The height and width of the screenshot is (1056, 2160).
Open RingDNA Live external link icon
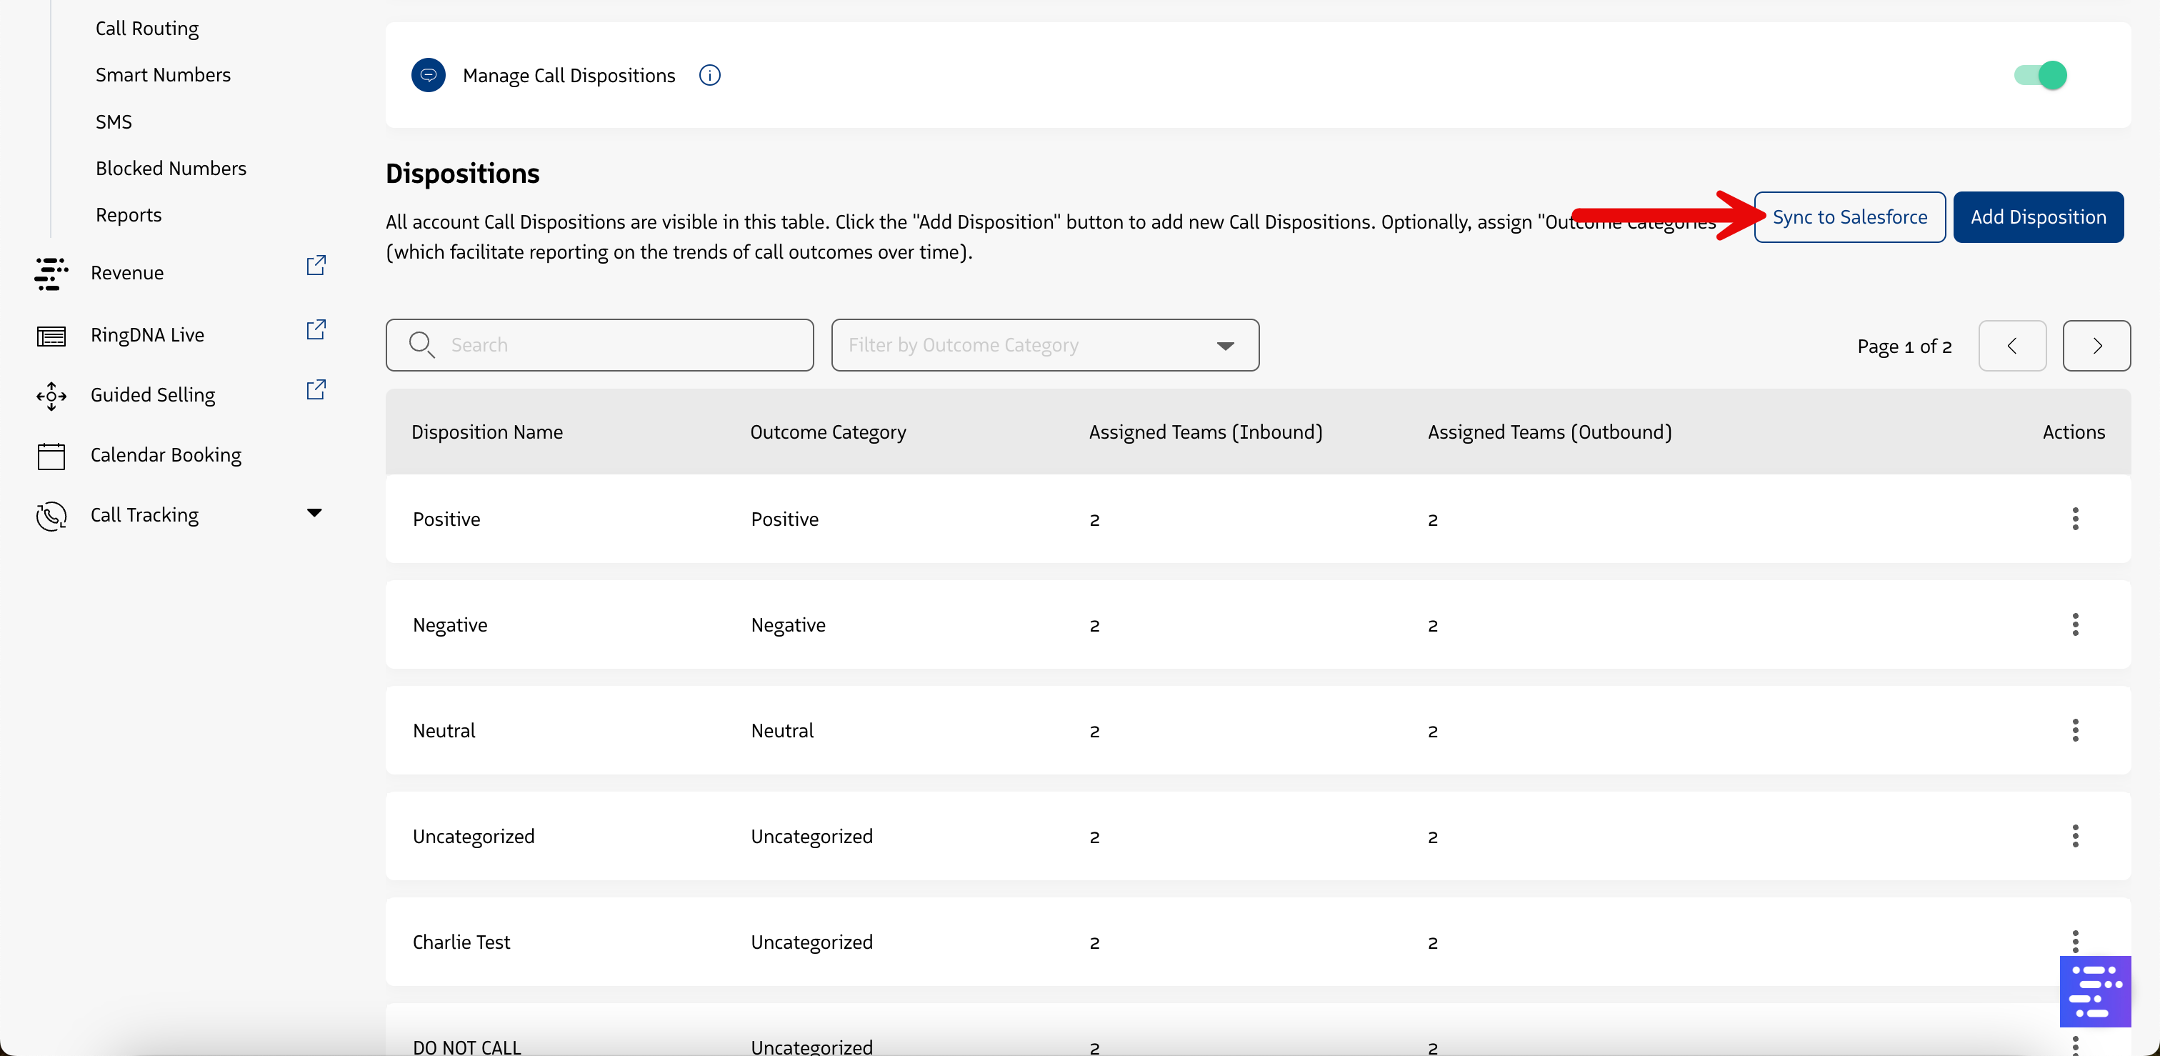click(315, 329)
